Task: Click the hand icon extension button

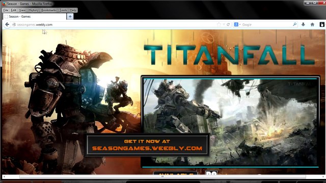Action: [x=322, y=24]
